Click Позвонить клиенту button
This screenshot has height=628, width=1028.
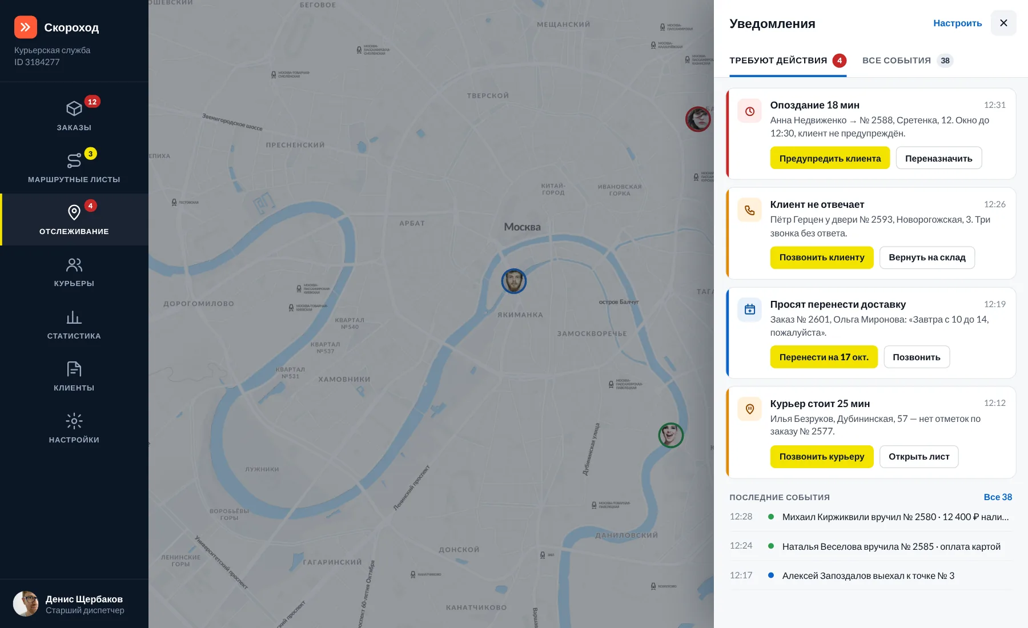(822, 257)
